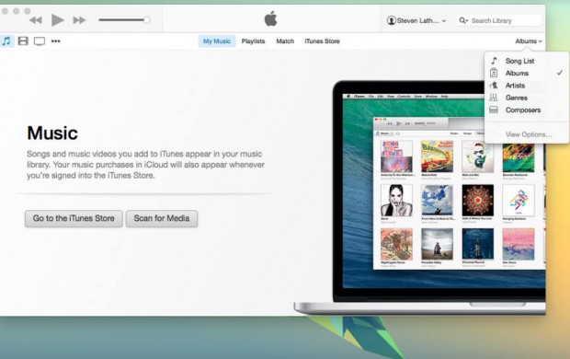Open the Music library icon
The width and height of the screenshot is (570, 359).
pos(6,41)
